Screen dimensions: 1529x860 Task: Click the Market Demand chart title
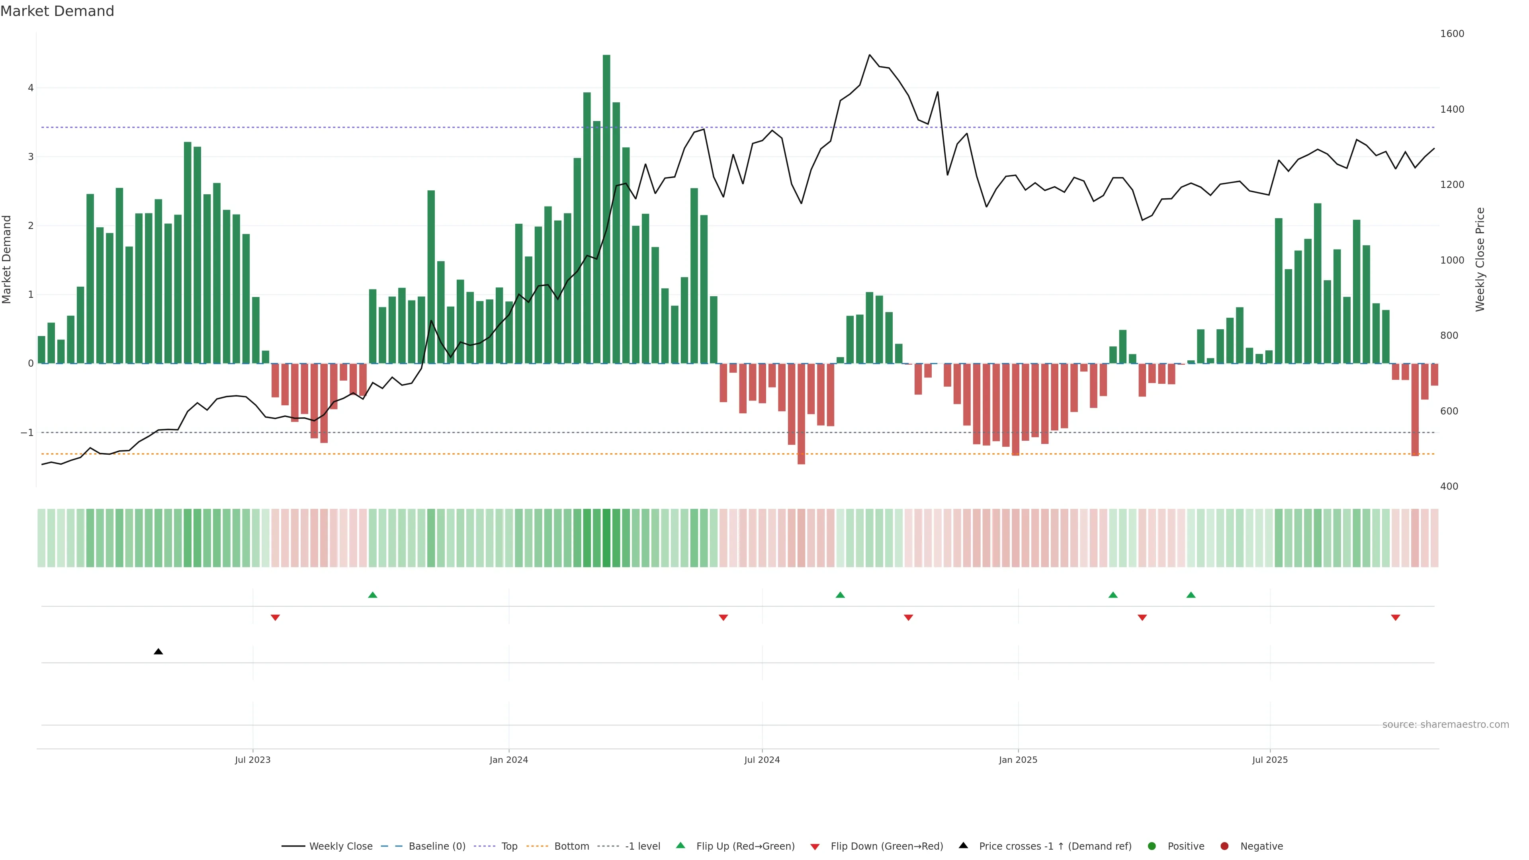point(57,11)
